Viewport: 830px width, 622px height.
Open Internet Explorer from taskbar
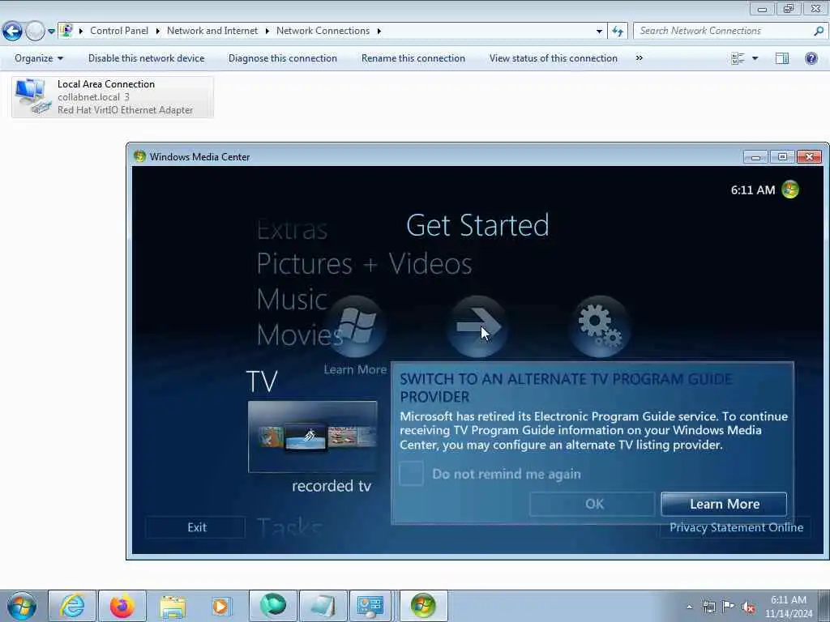tap(72, 606)
